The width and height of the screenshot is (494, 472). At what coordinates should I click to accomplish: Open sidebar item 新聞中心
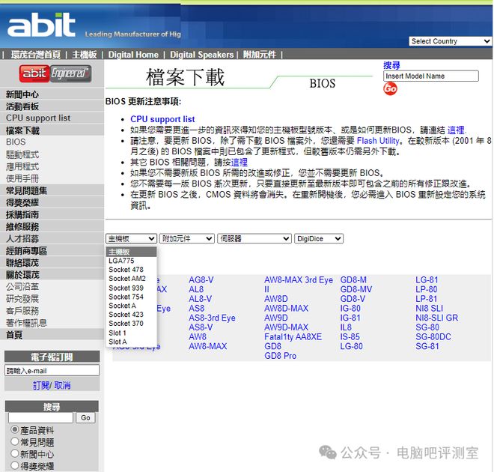click(22, 94)
